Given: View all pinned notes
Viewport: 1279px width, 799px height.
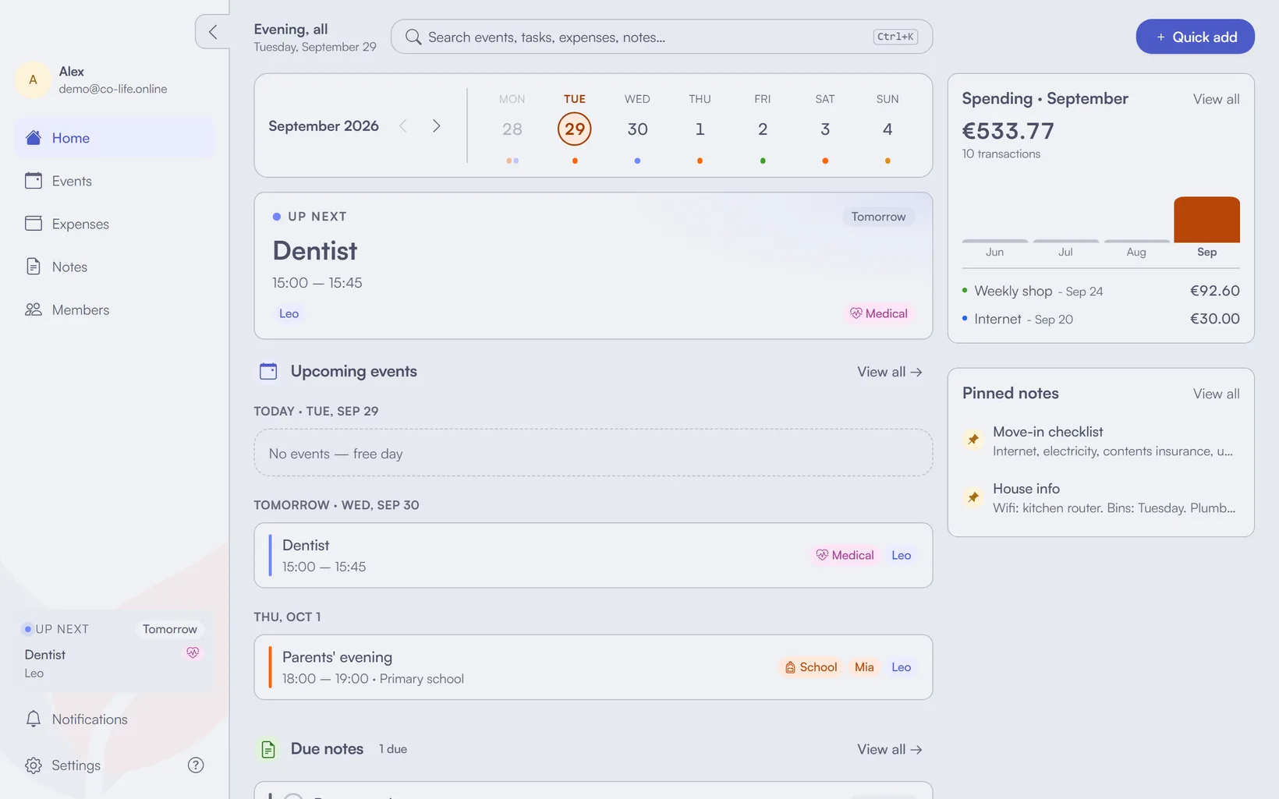Looking at the screenshot, I should point(1216,394).
